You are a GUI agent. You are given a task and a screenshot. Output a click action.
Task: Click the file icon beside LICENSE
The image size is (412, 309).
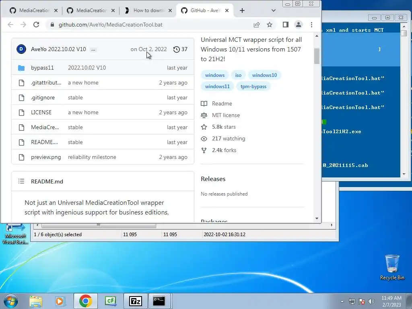[22, 113]
